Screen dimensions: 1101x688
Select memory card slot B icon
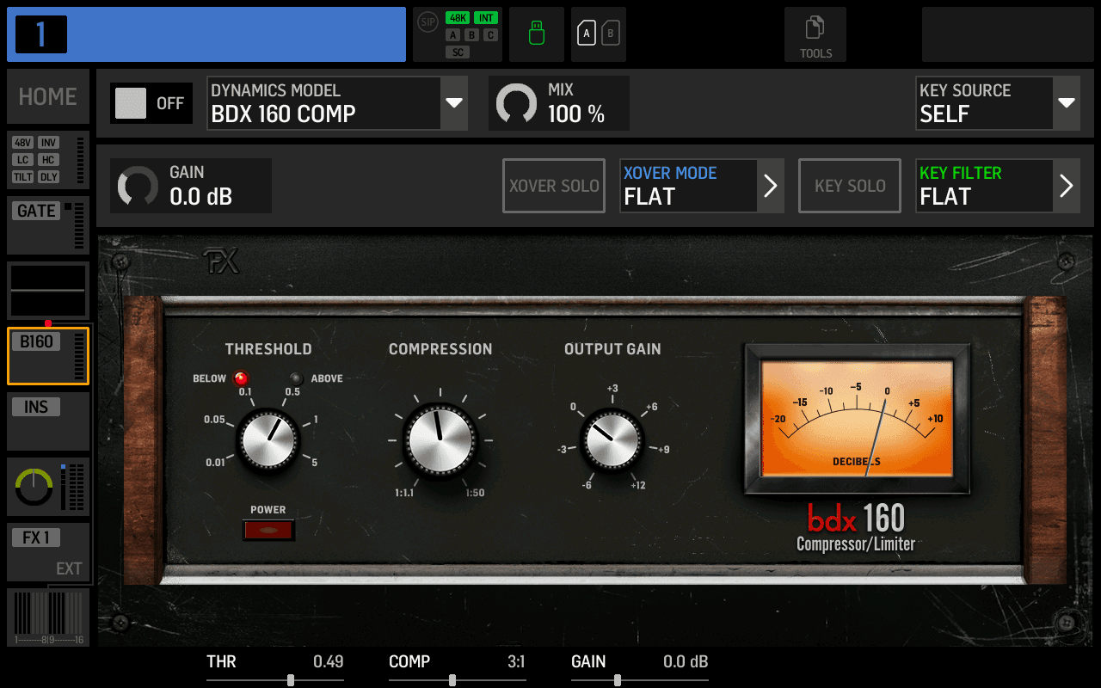click(611, 34)
